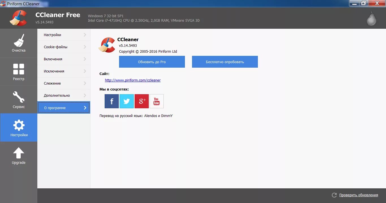Image resolution: width=386 pixels, height=203 pixels.
Task: Click the Windows 7 32-bit SP1 text
Action: (106, 16)
